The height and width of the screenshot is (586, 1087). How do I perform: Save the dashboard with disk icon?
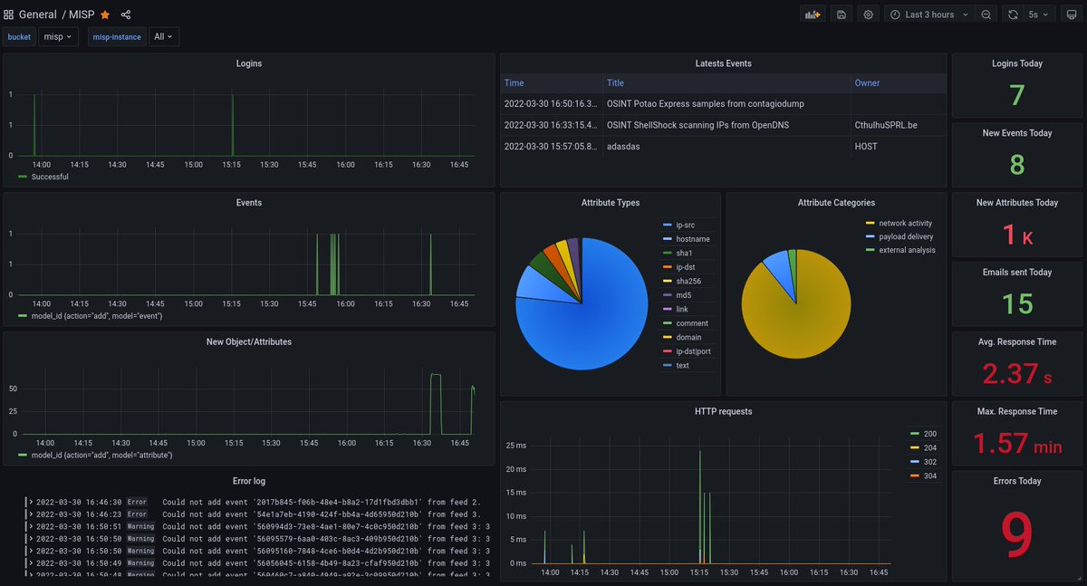point(842,14)
